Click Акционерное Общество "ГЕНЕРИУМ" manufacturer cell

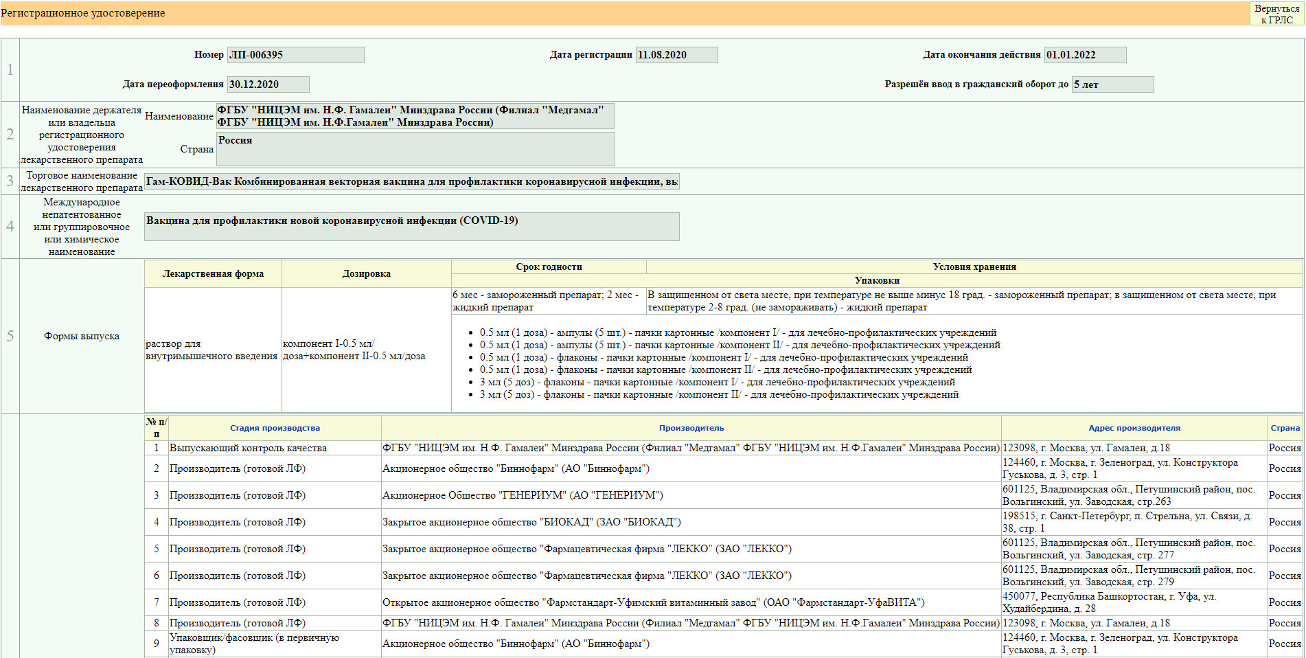click(x=691, y=495)
